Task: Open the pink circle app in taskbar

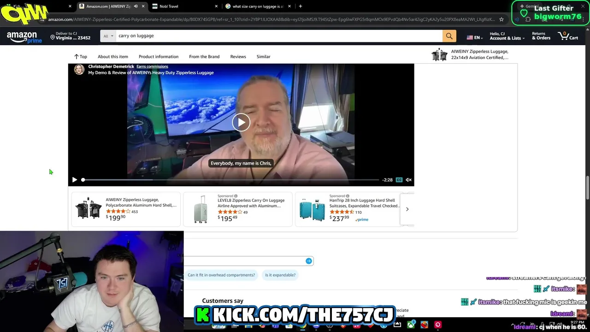Action: (x=438, y=325)
